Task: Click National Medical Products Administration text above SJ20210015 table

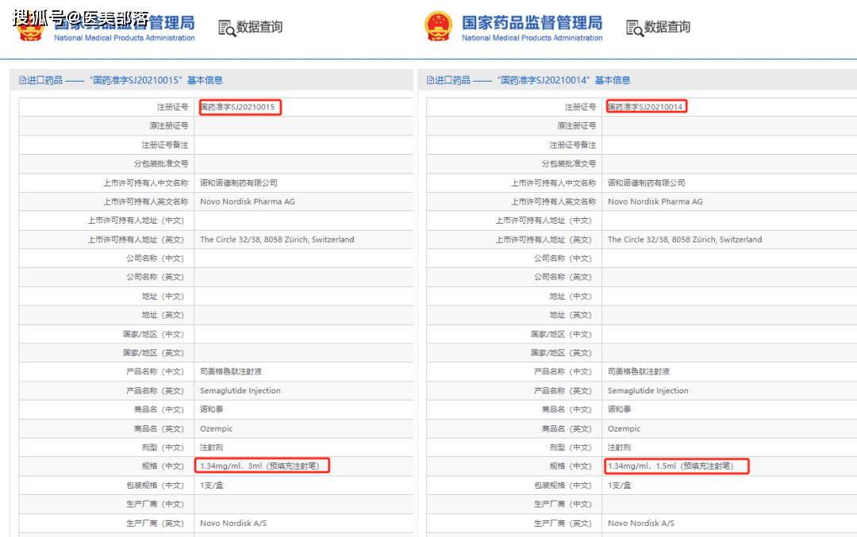Action: (124, 38)
